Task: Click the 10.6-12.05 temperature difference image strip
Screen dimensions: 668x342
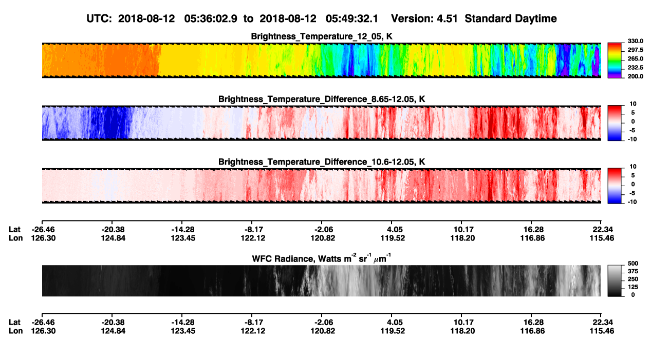Action: click(321, 185)
